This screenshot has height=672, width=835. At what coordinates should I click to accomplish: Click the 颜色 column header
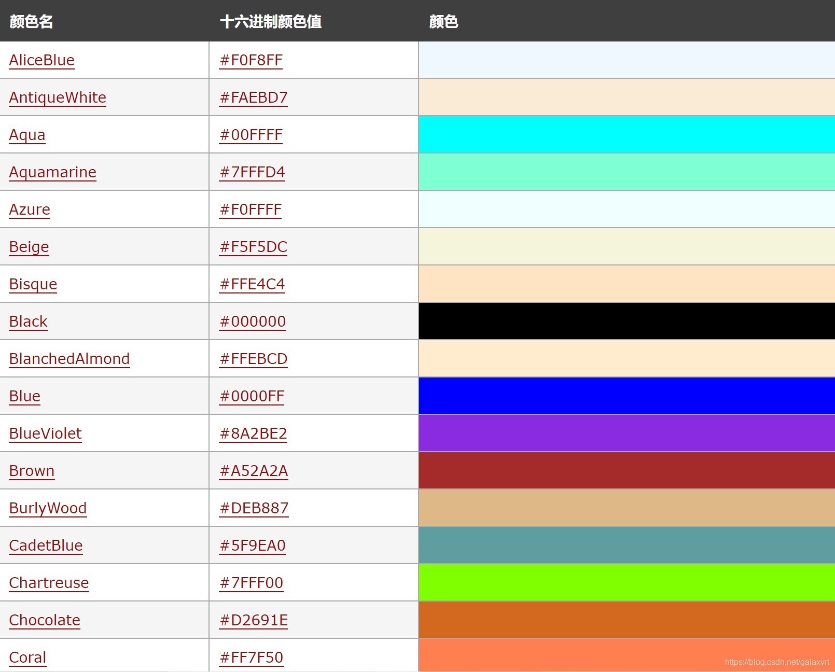[444, 21]
